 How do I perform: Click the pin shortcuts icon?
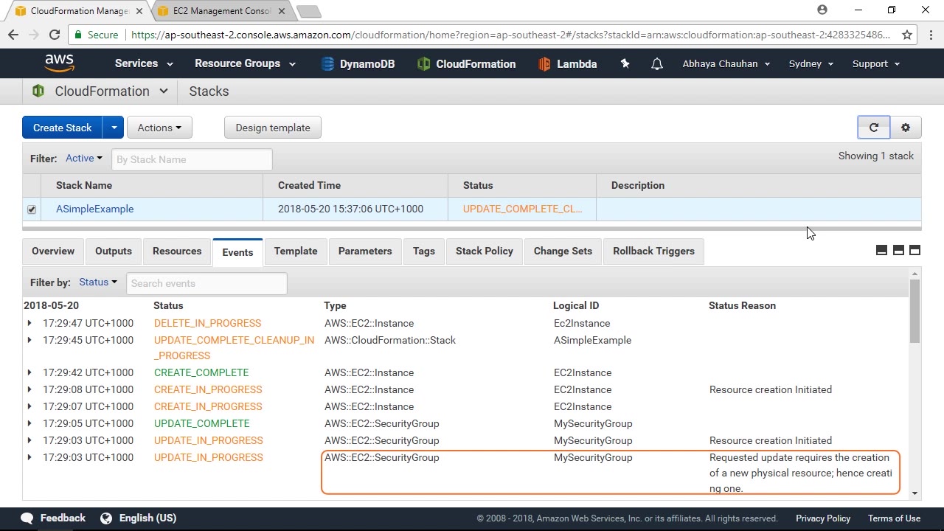tap(625, 63)
